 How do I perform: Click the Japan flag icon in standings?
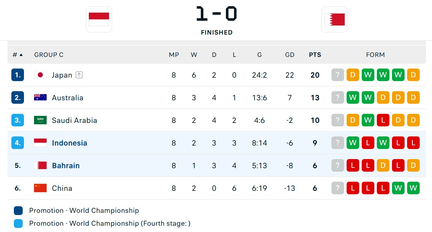(x=40, y=75)
